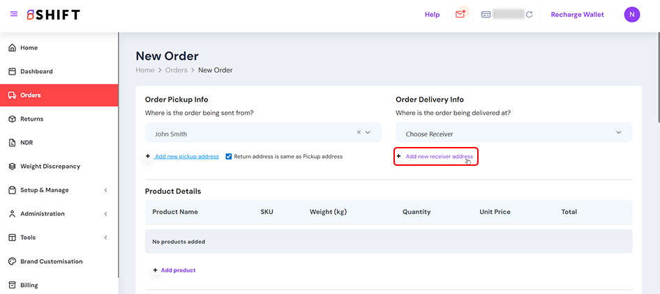
Task: Click the Brand Customisation palette icon
Action: 12,261
